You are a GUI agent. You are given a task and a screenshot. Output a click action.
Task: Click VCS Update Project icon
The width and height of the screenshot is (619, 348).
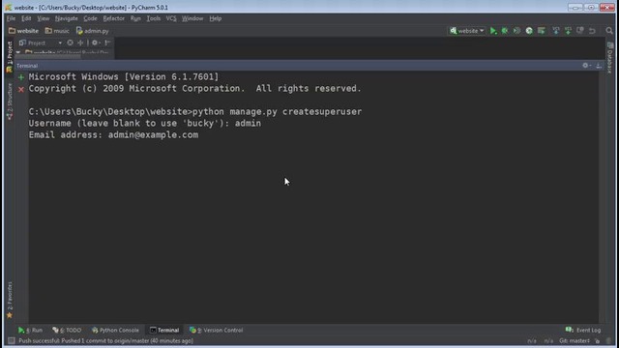[x=556, y=31]
